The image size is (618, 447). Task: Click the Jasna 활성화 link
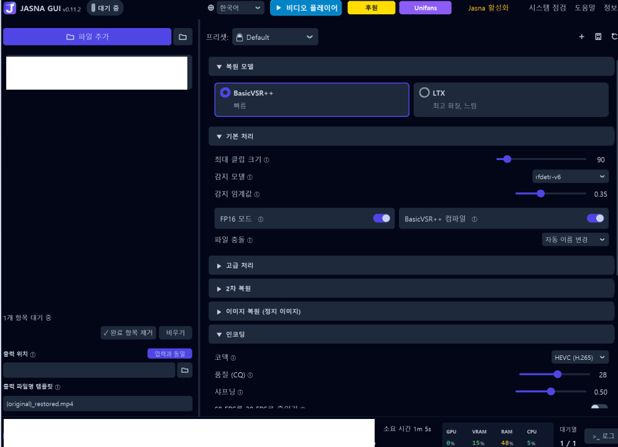pos(489,8)
